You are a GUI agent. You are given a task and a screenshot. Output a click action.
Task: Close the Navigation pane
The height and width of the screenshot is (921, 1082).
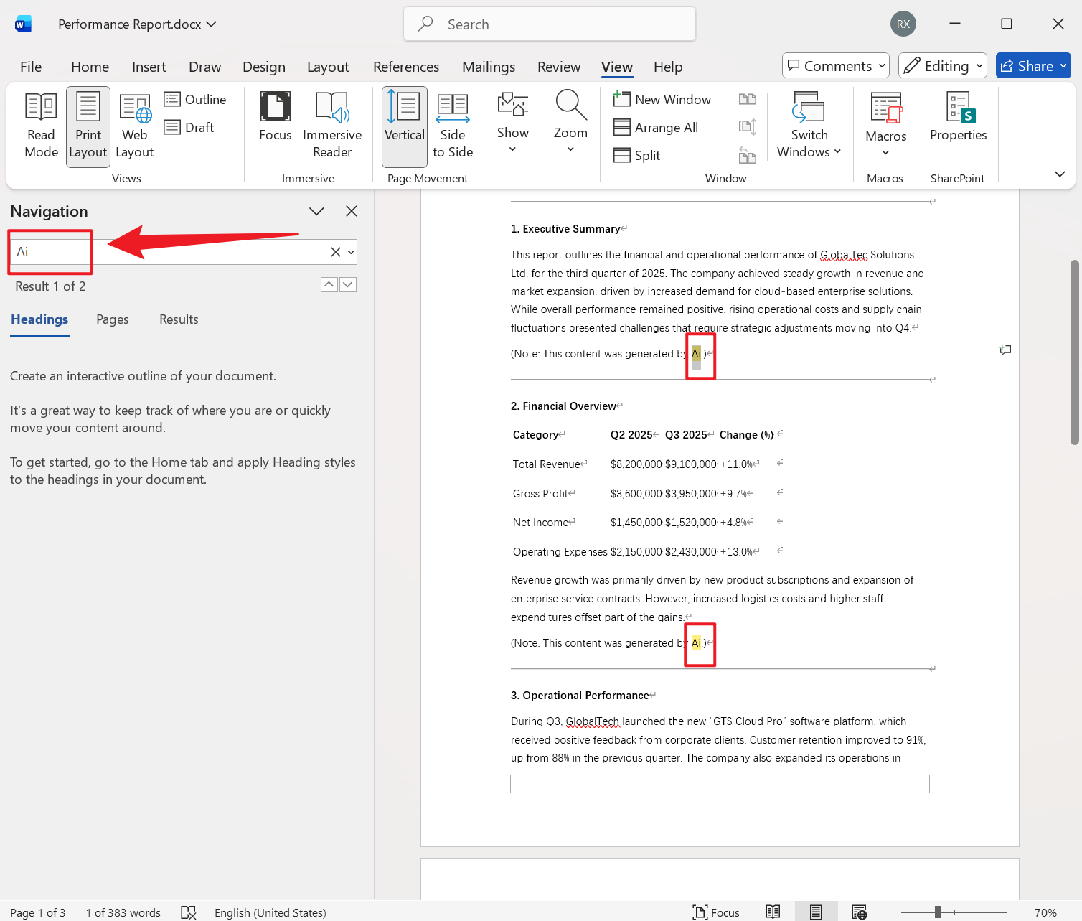[x=352, y=211]
